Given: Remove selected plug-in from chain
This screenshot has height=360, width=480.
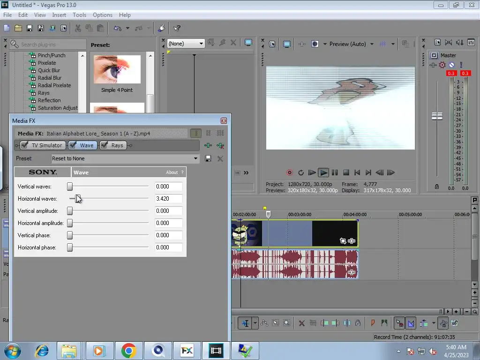Looking at the screenshot, I should pos(220,145).
